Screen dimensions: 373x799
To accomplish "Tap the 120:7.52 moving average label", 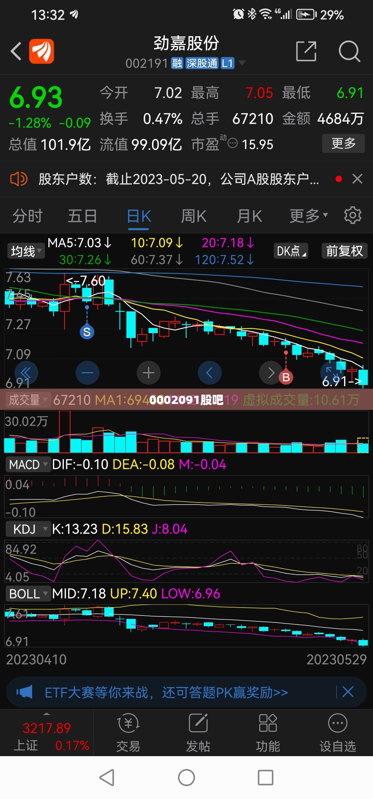I will [224, 260].
